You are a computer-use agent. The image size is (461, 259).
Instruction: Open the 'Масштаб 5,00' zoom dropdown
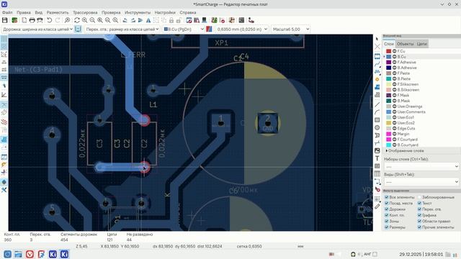pyautogui.click(x=290, y=29)
